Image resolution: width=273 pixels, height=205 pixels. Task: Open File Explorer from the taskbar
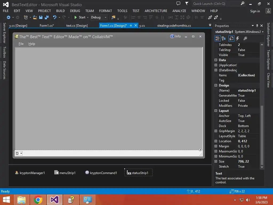21,200
